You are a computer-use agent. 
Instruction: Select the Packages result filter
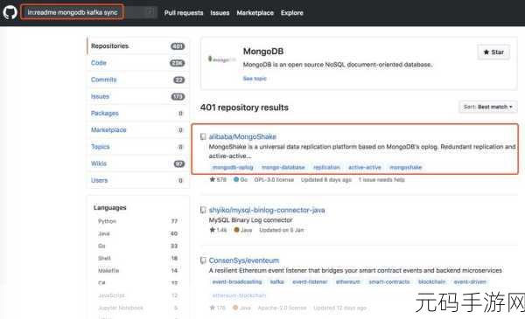pos(137,113)
